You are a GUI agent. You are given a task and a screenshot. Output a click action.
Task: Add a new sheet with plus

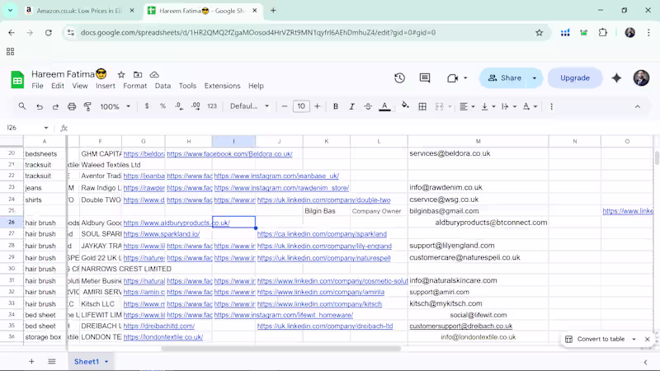tap(31, 361)
